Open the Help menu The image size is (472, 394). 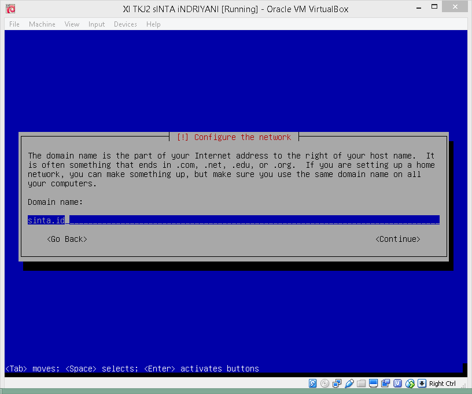click(x=153, y=24)
